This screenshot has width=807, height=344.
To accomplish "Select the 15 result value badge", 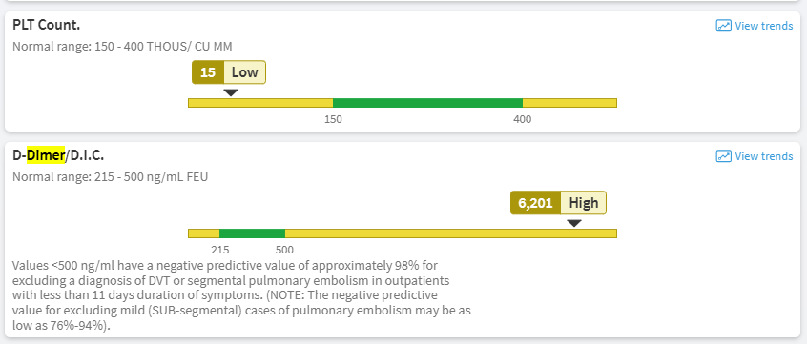I will coord(208,72).
